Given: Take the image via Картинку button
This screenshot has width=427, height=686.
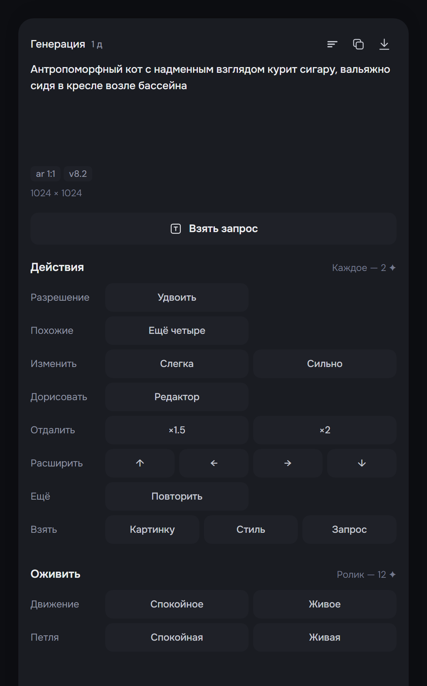Looking at the screenshot, I should pyautogui.click(x=152, y=529).
